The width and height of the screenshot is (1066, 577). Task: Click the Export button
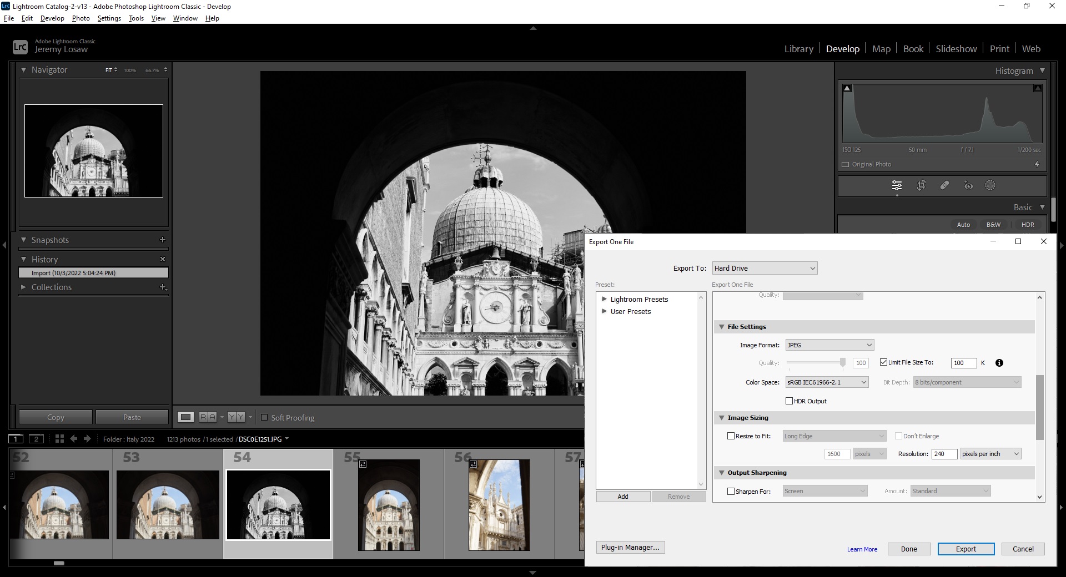click(x=966, y=549)
